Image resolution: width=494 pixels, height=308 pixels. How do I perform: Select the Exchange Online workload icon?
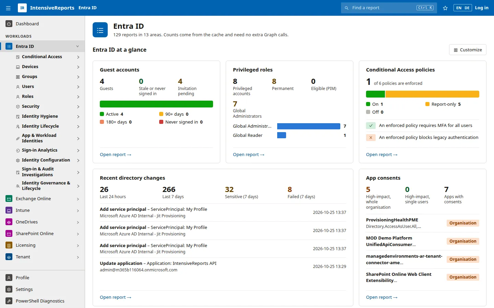point(9,199)
